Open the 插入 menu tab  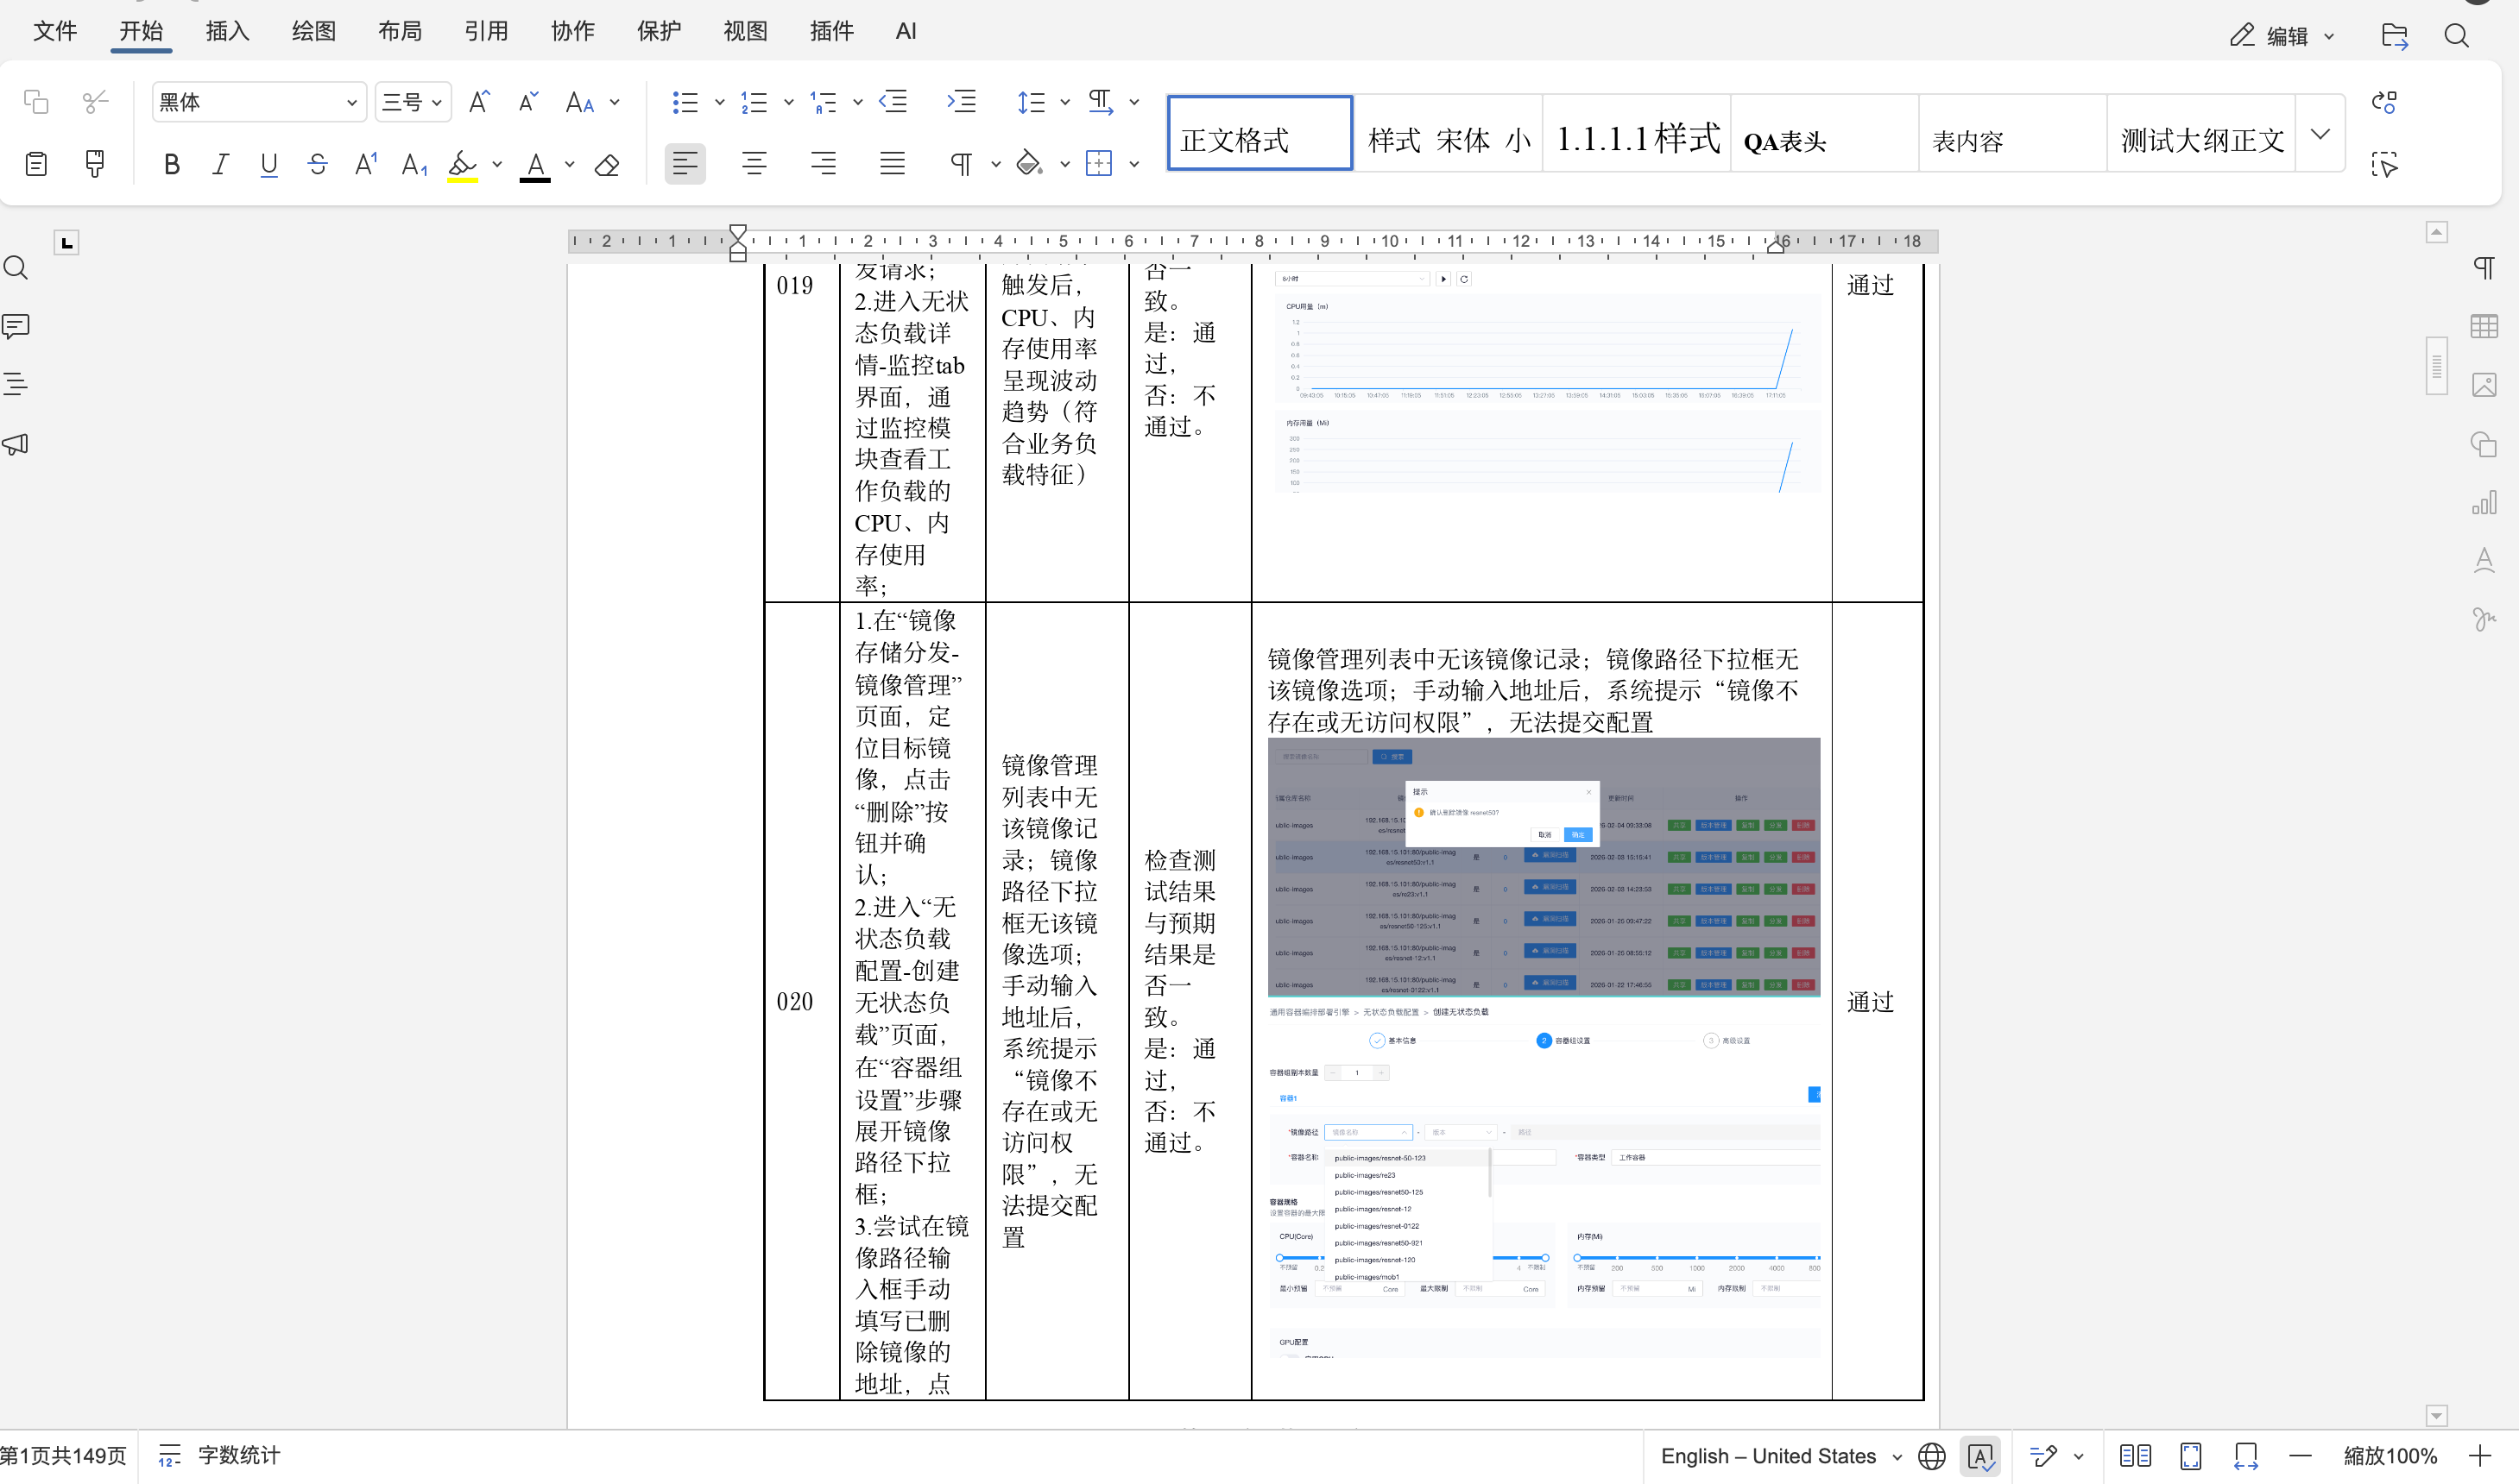(x=226, y=31)
